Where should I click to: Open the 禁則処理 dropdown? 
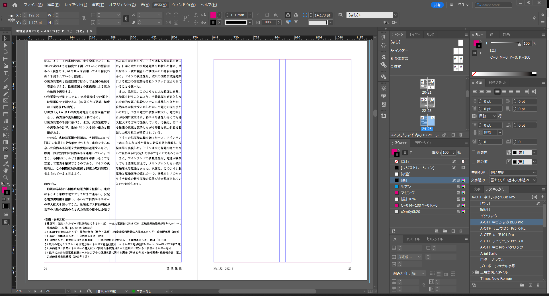coord(513,172)
